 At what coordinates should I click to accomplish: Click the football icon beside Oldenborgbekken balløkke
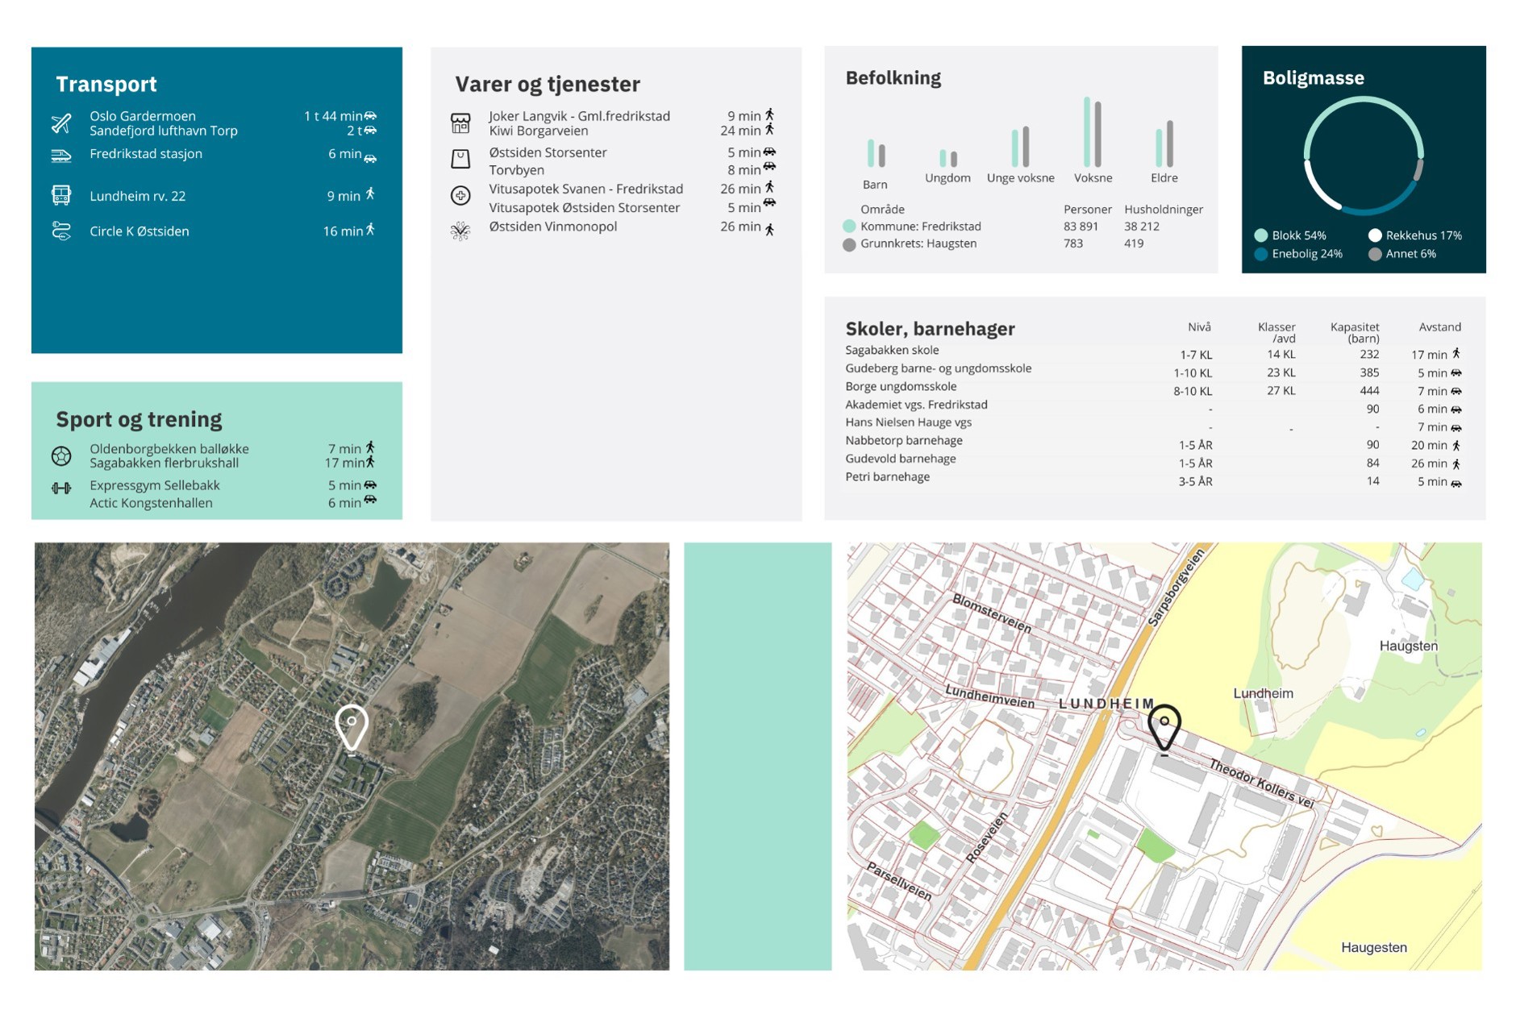[61, 456]
